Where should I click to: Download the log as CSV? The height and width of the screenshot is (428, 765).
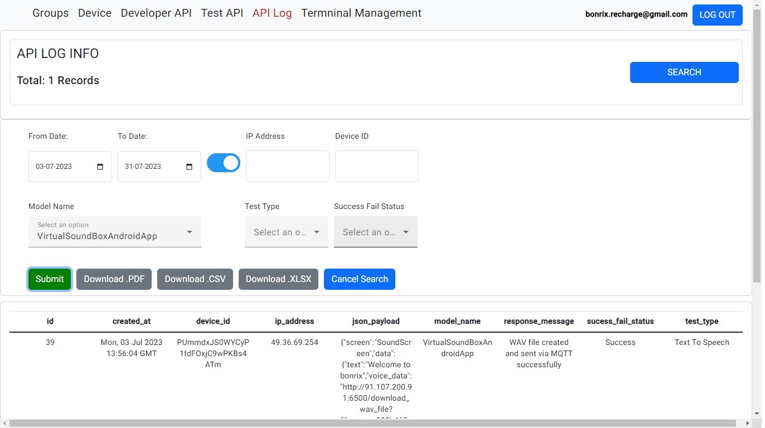click(x=195, y=279)
